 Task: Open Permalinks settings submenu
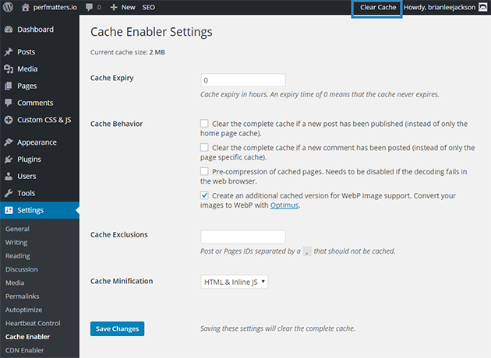tap(23, 296)
